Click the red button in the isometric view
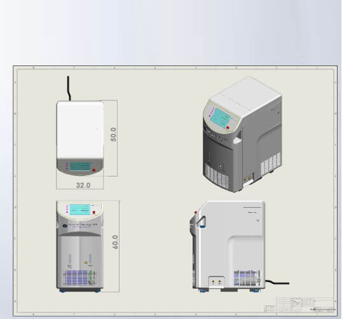The image size is (342, 319). click(228, 128)
